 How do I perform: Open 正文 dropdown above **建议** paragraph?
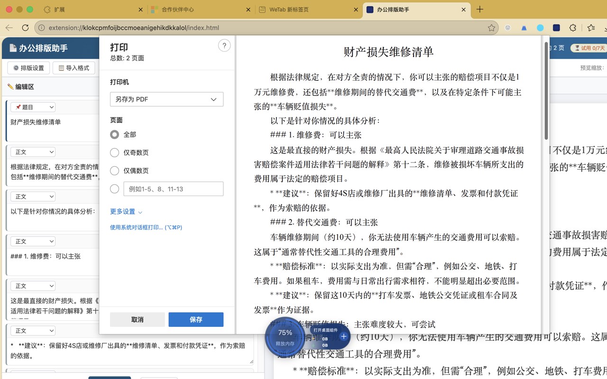pyautogui.click(x=33, y=331)
